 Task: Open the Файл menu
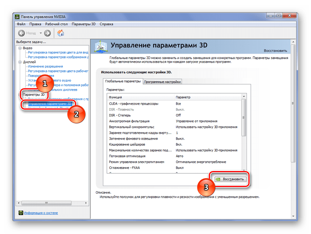click(x=21, y=24)
